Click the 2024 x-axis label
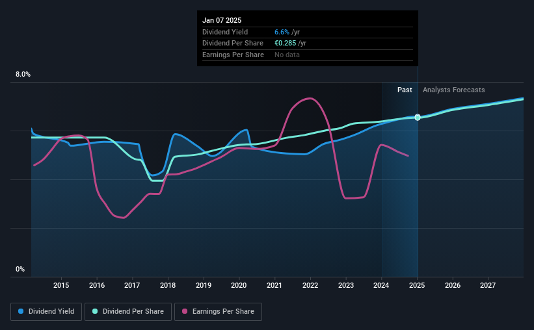The height and width of the screenshot is (330, 534). coord(381,285)
